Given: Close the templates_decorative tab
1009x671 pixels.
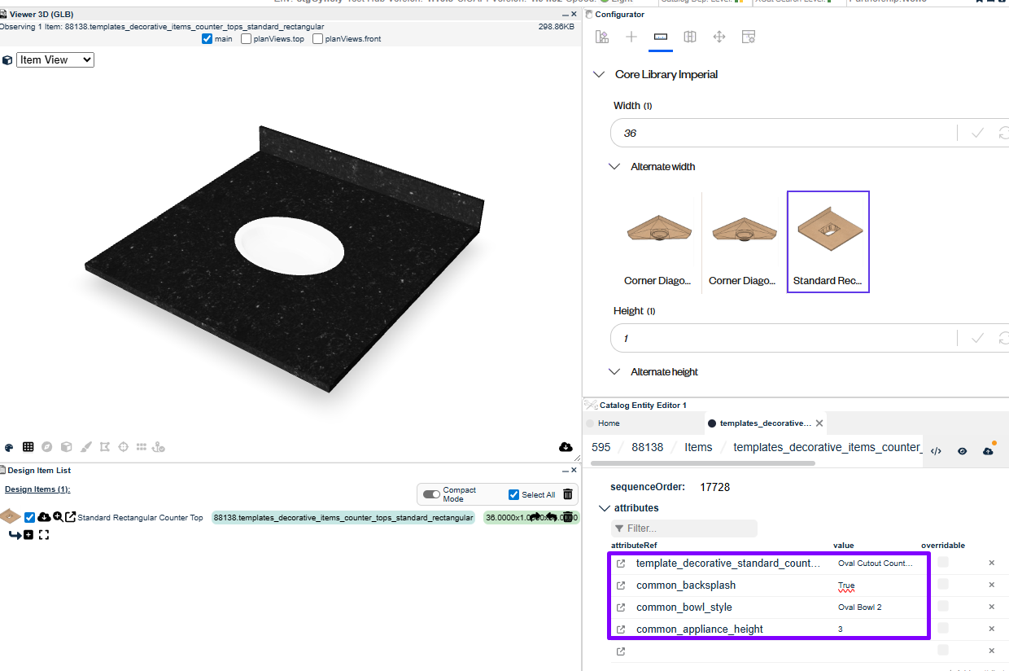Looking at the screenshot, I should coord(819,423).
